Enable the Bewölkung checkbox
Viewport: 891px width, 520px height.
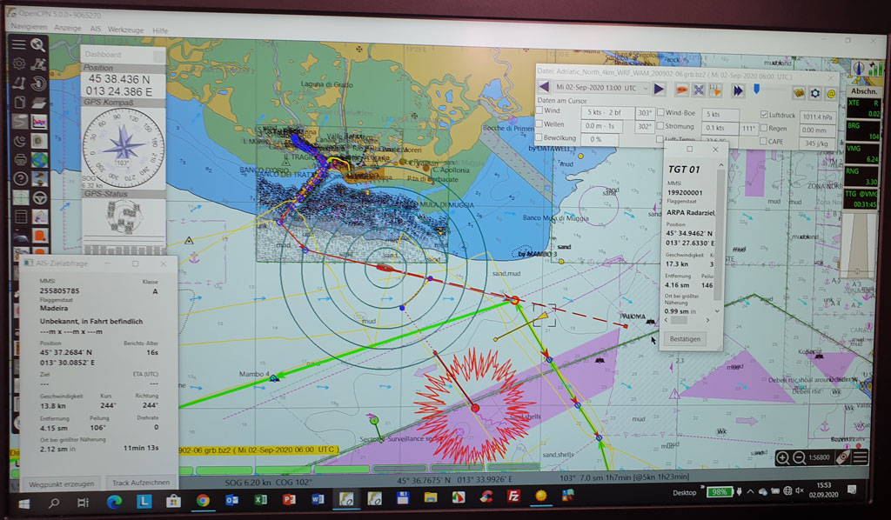[x=539, y=137]
